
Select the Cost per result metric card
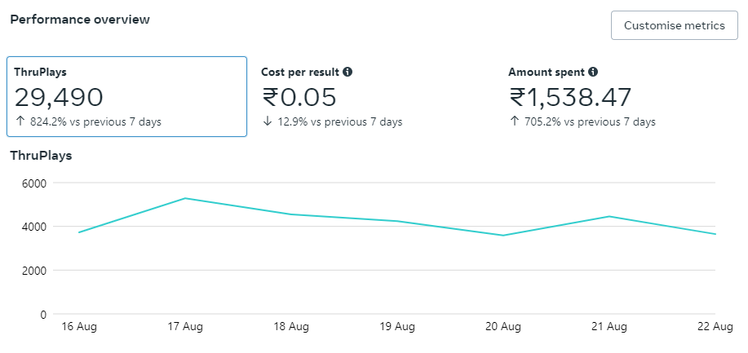[374, 96]
